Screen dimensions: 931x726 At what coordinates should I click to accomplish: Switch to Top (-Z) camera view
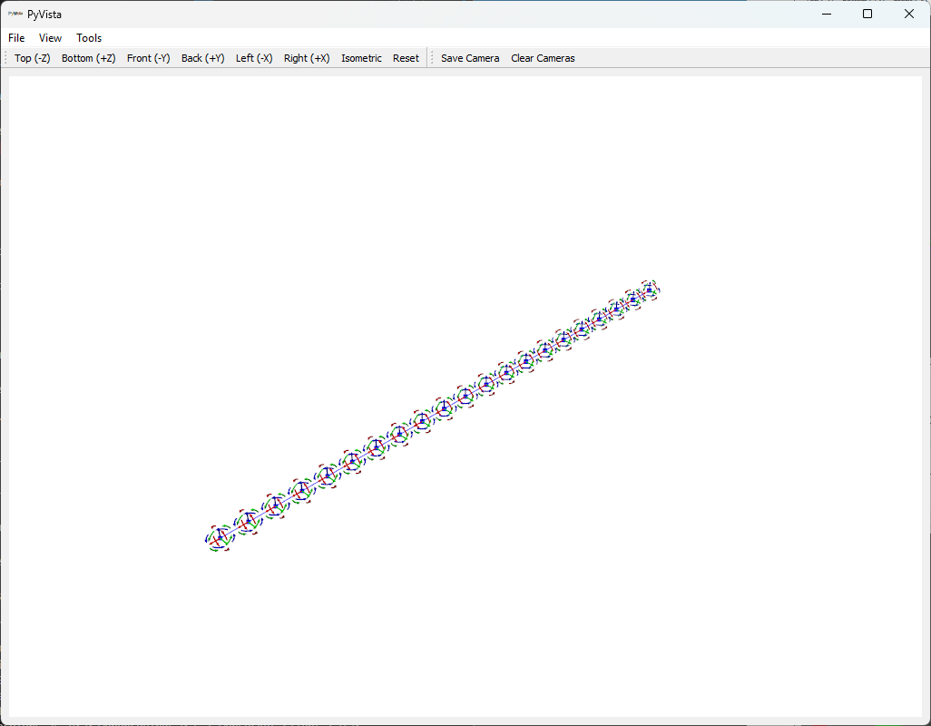pos(33,58)
